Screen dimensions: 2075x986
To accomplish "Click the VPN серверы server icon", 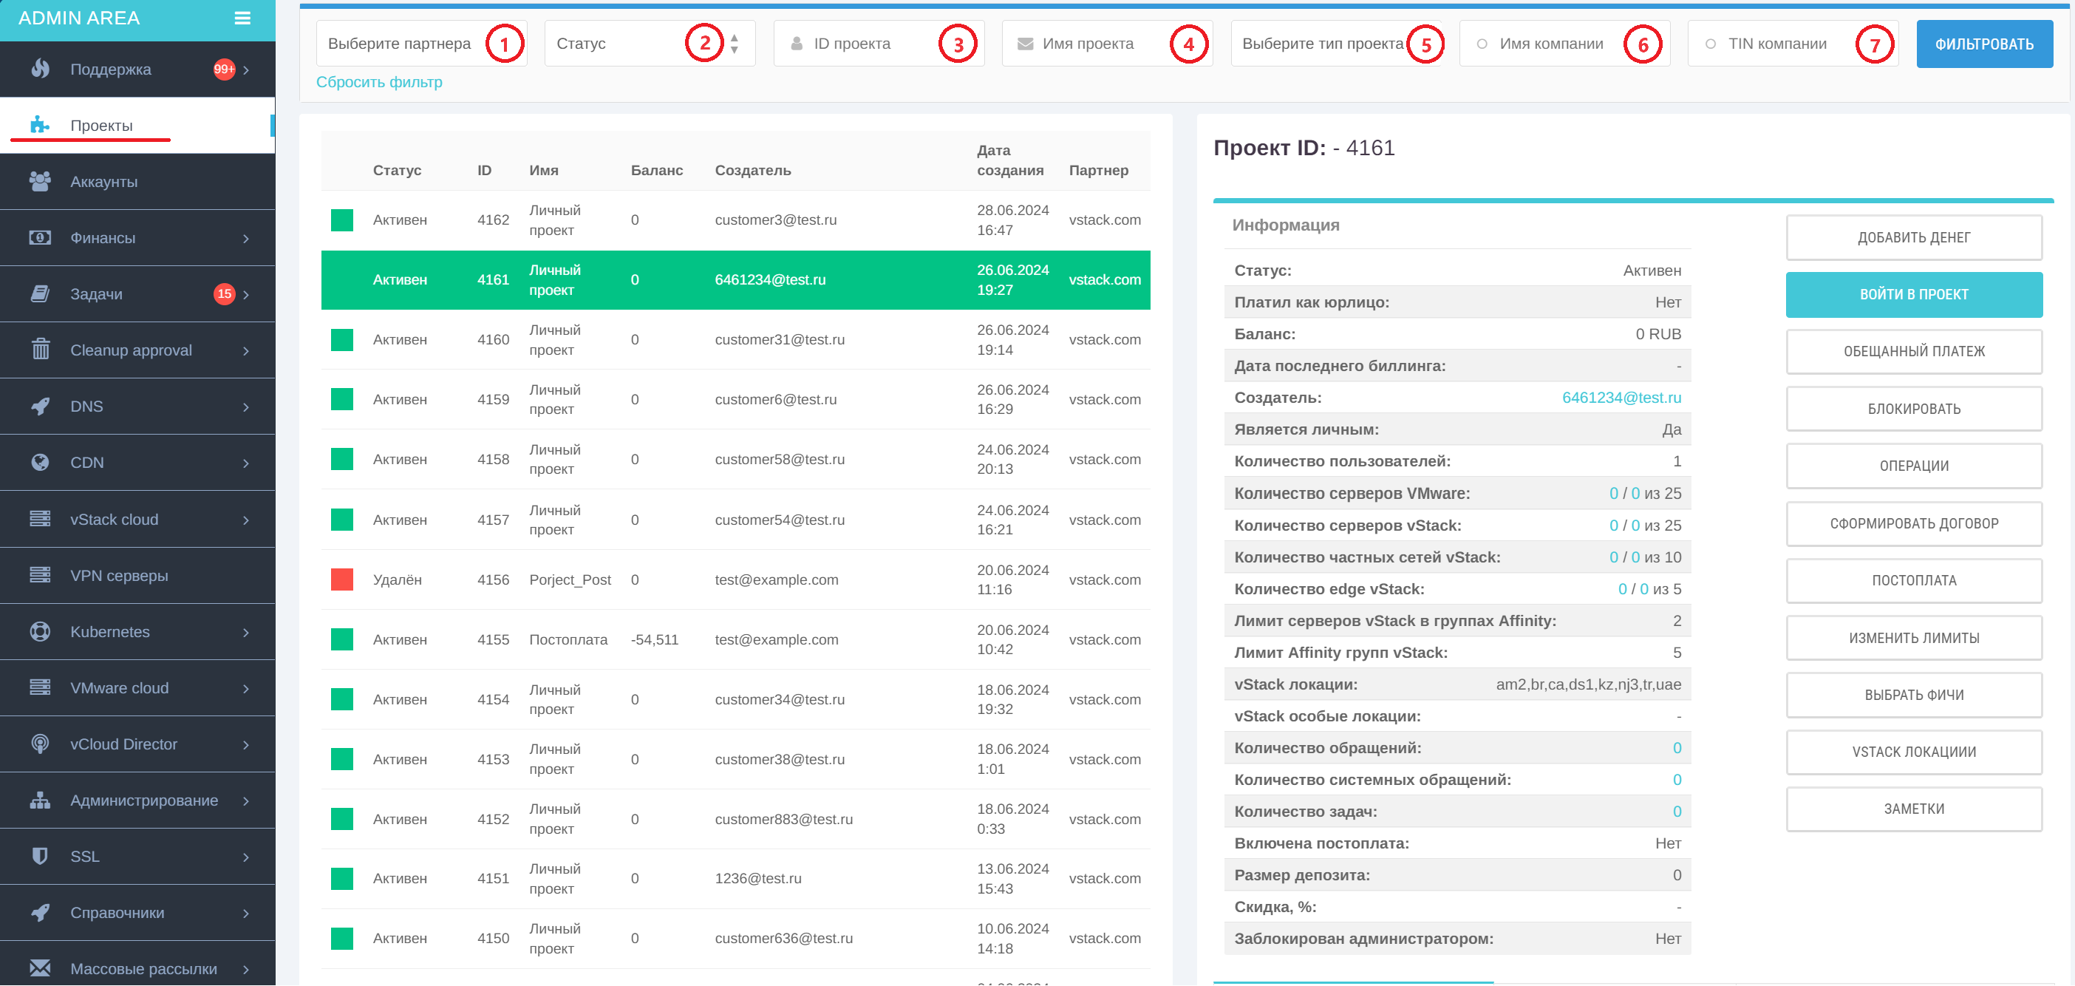I will click(39, 575).
